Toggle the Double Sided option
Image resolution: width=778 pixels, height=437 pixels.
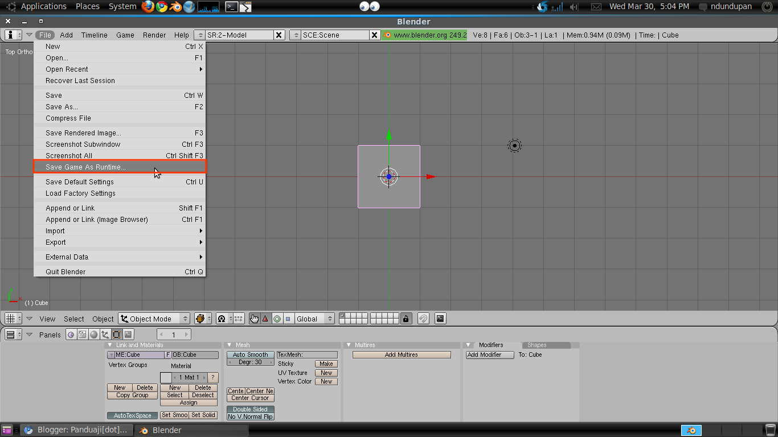(x=251, y=409)
